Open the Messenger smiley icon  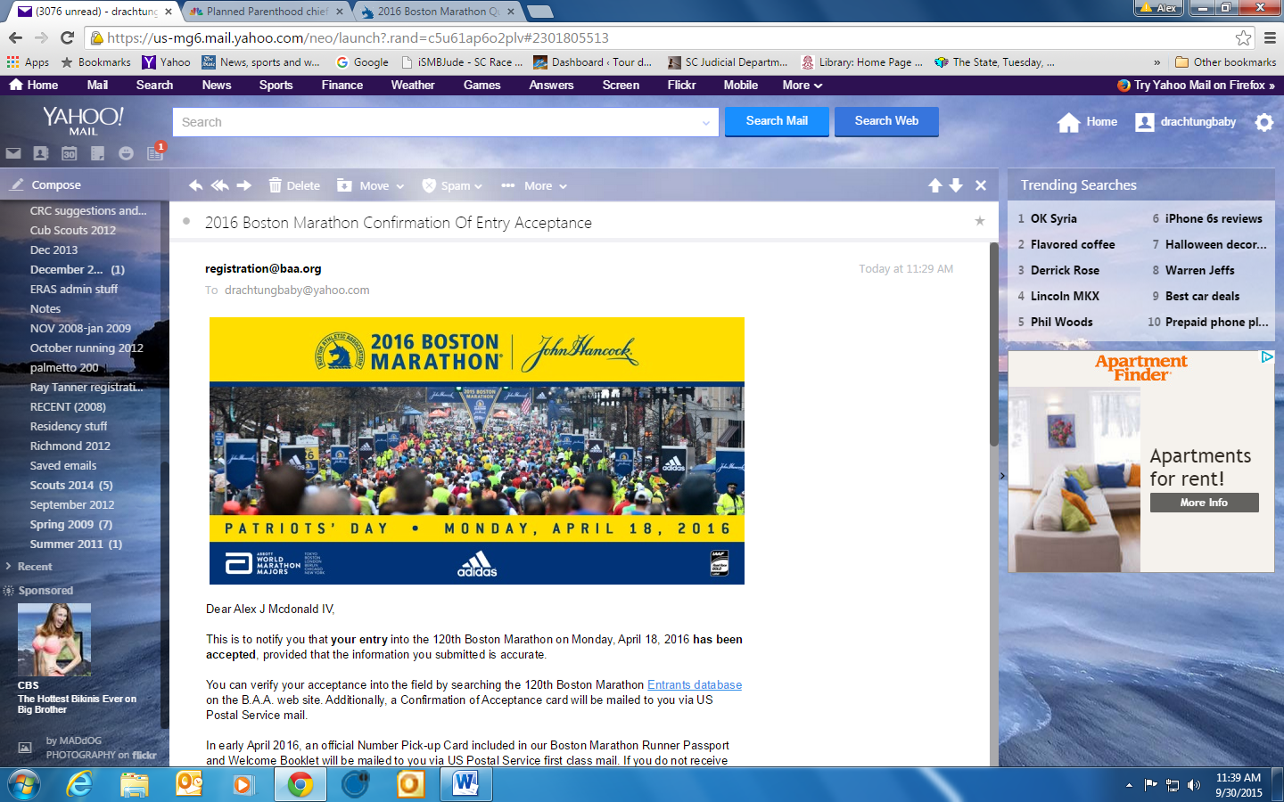coord(126,153)
